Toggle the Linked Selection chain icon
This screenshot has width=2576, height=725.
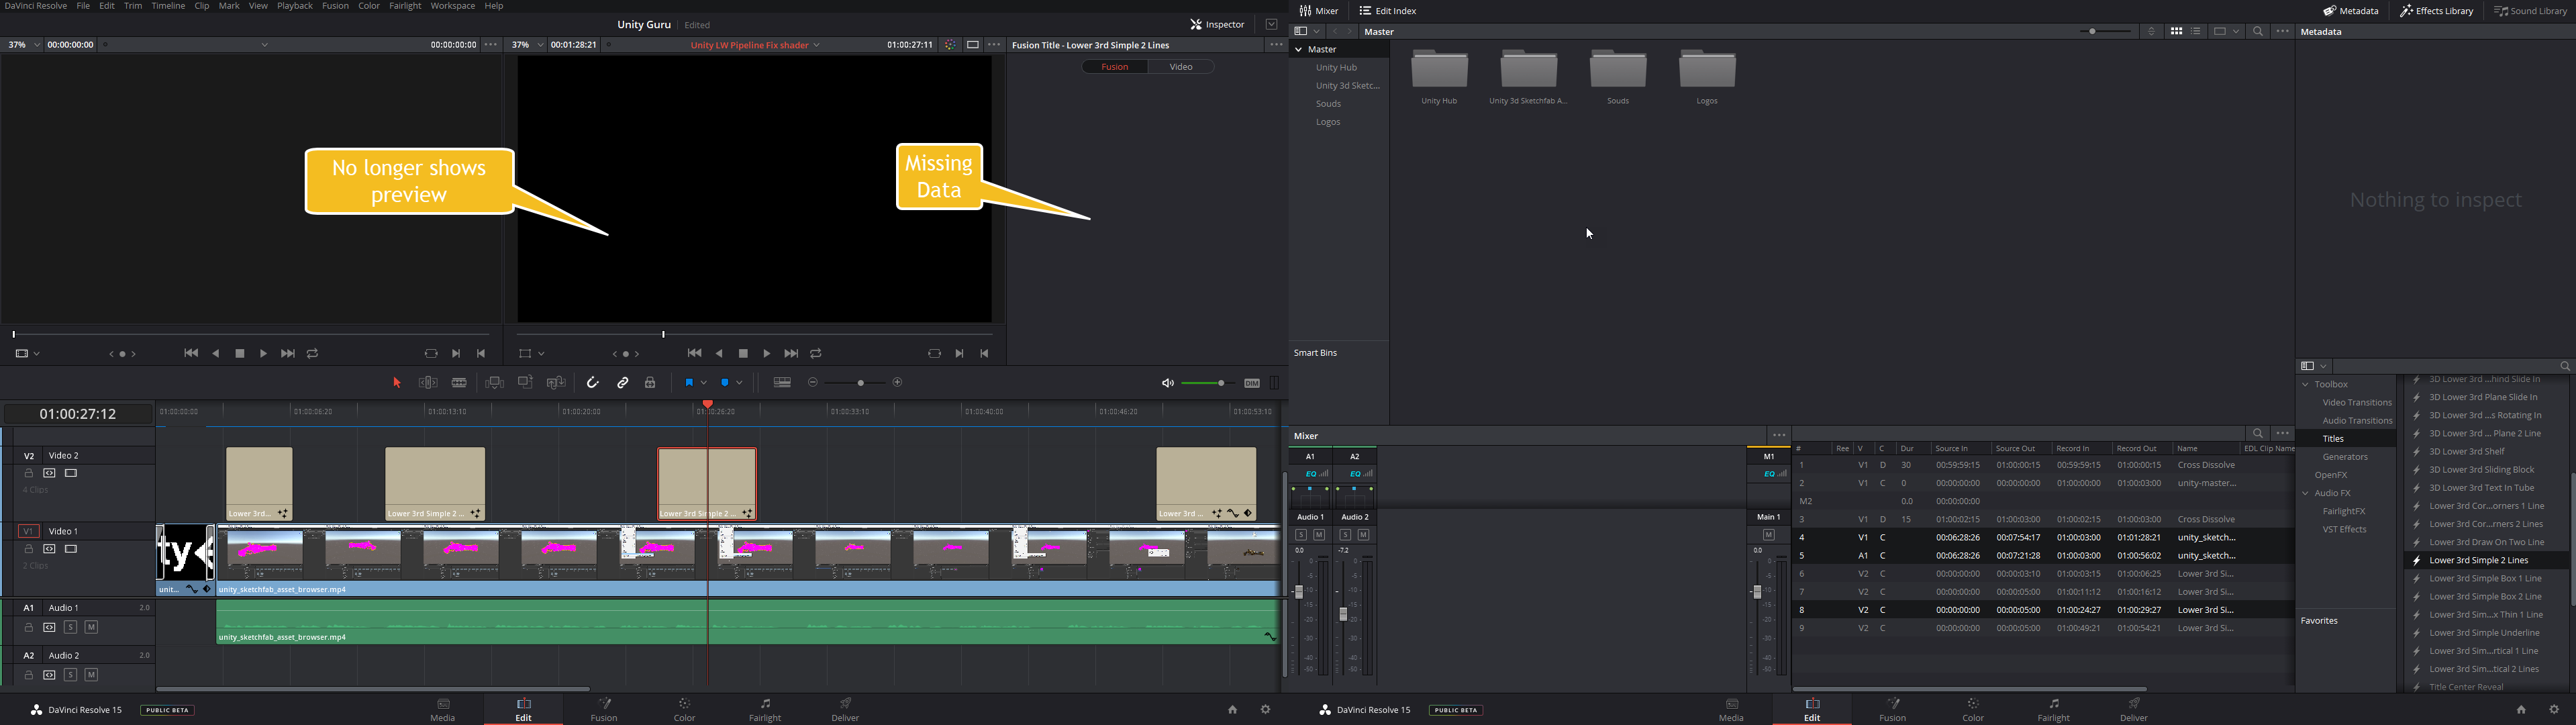click(x=623, y=383)
